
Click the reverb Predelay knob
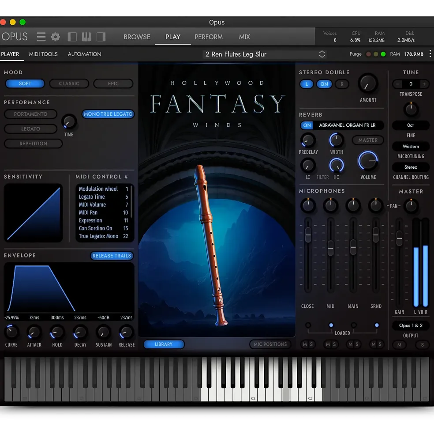click(308, 140)
